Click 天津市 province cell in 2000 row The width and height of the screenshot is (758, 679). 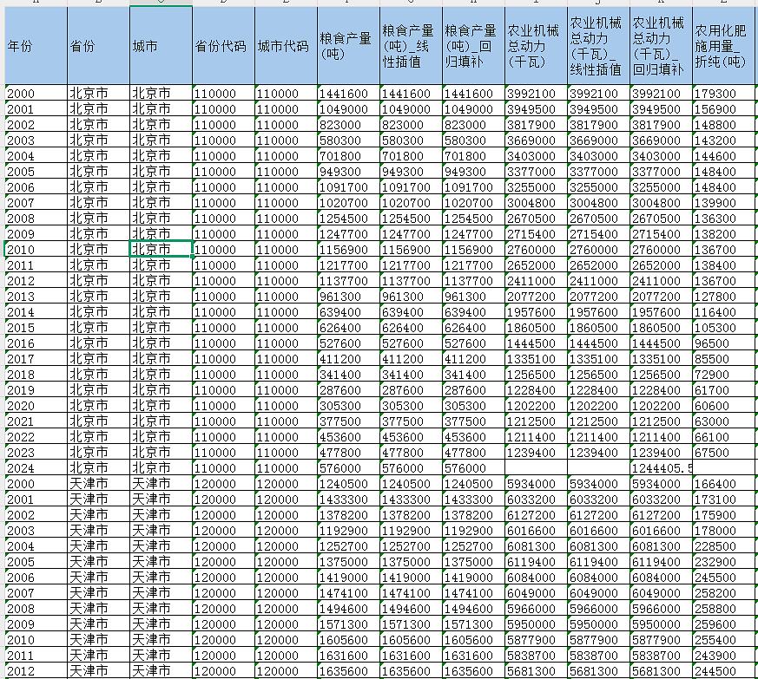[x=99, y=483]
